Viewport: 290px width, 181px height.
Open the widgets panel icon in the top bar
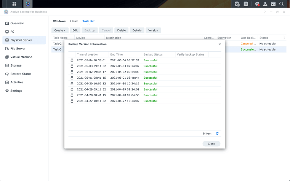coord(273,4)
